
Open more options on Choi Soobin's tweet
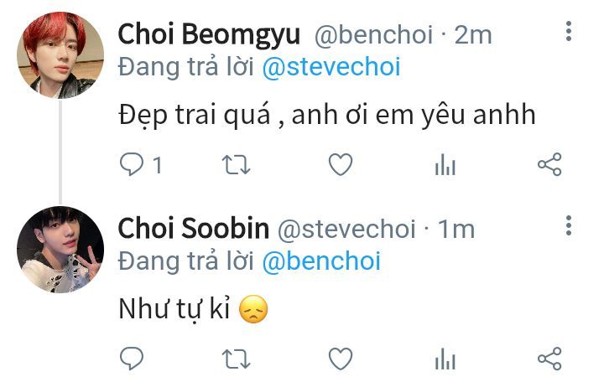[569, 225]
